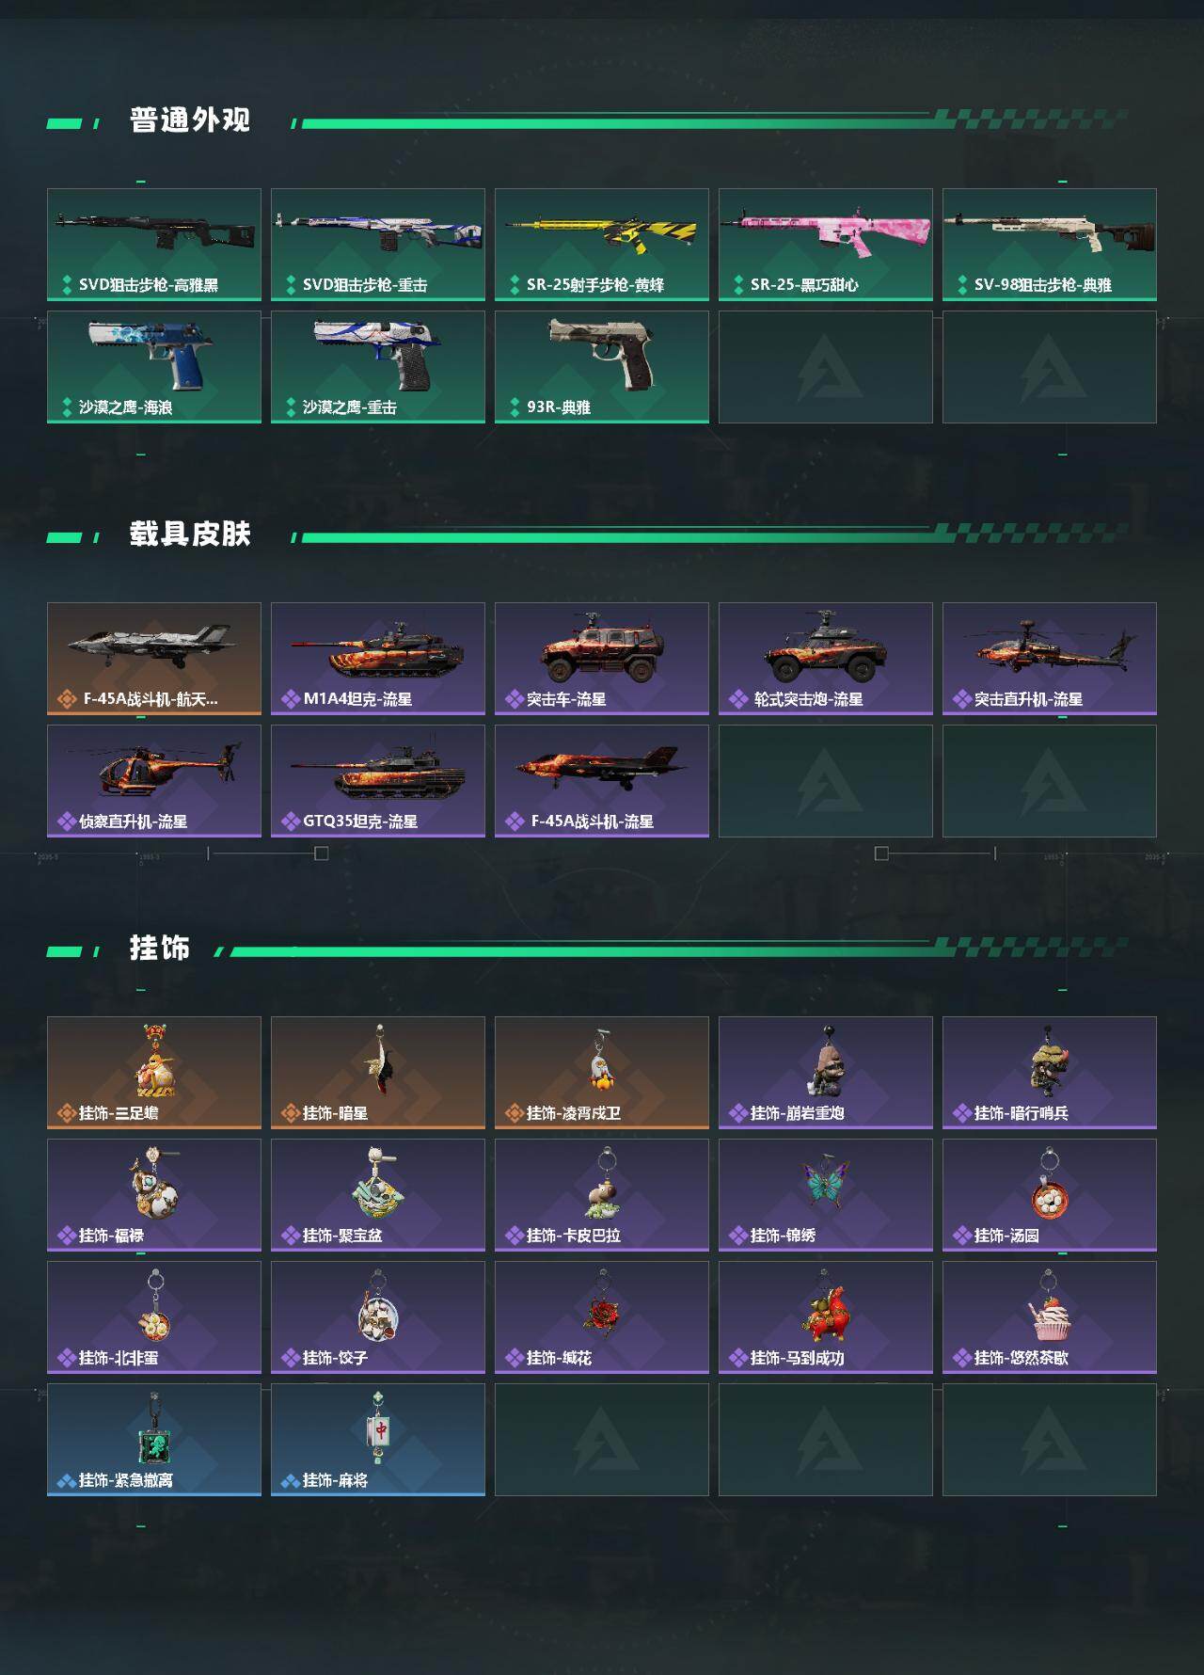Click the 突击直升机-流星 helicopter skin

[1050, 659]
